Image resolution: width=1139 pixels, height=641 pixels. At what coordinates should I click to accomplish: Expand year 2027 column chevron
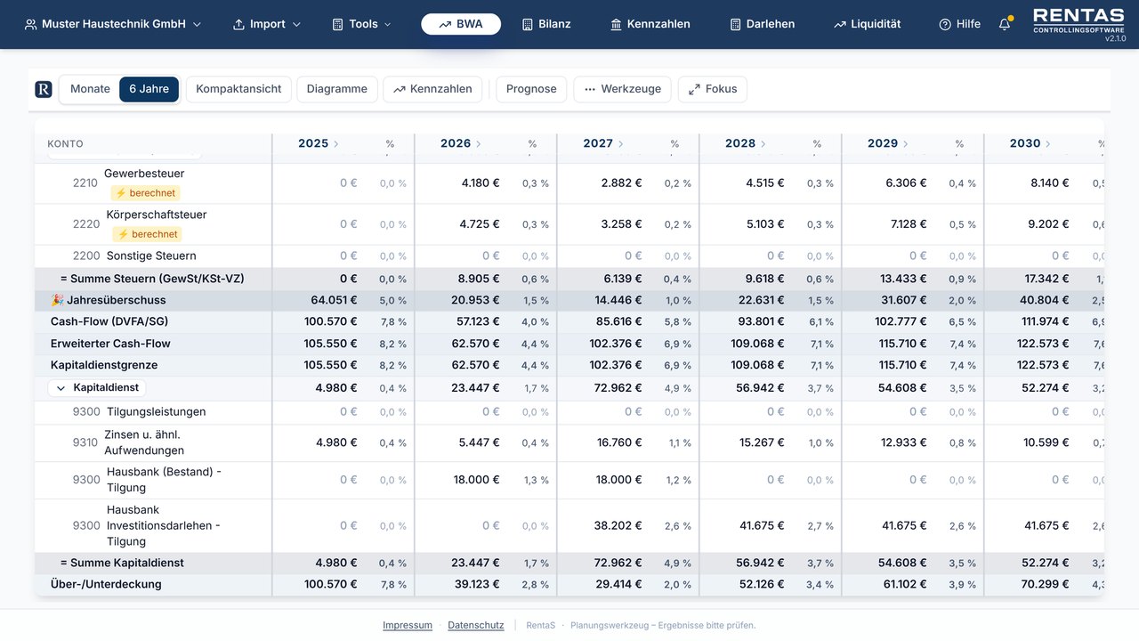click(x=621, y=143)
